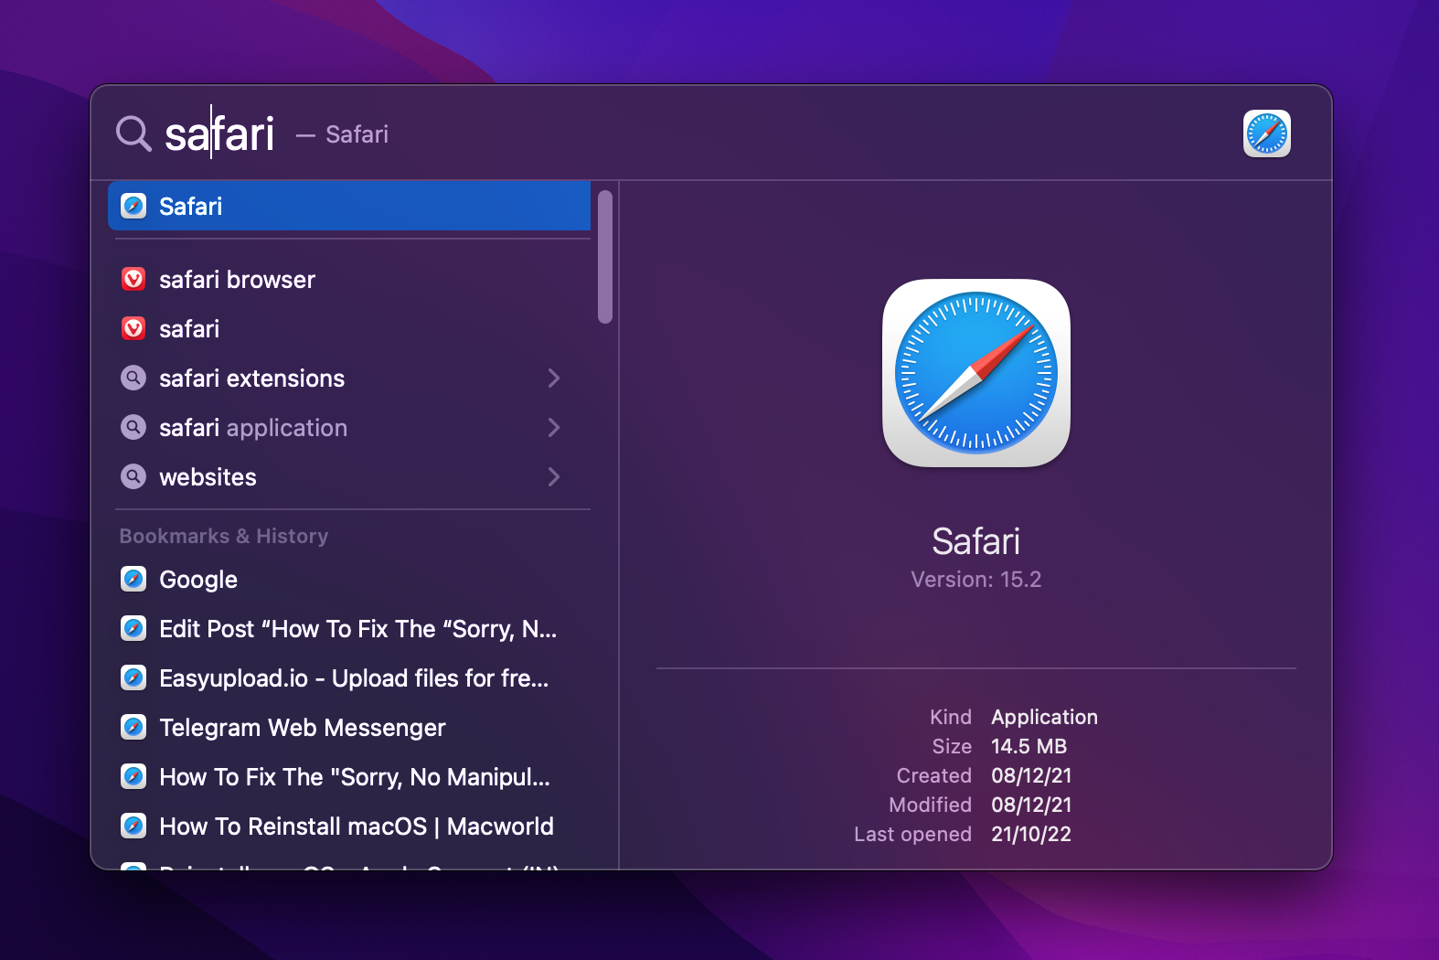Click the 'Version: 15.2' text

[975, 579]
